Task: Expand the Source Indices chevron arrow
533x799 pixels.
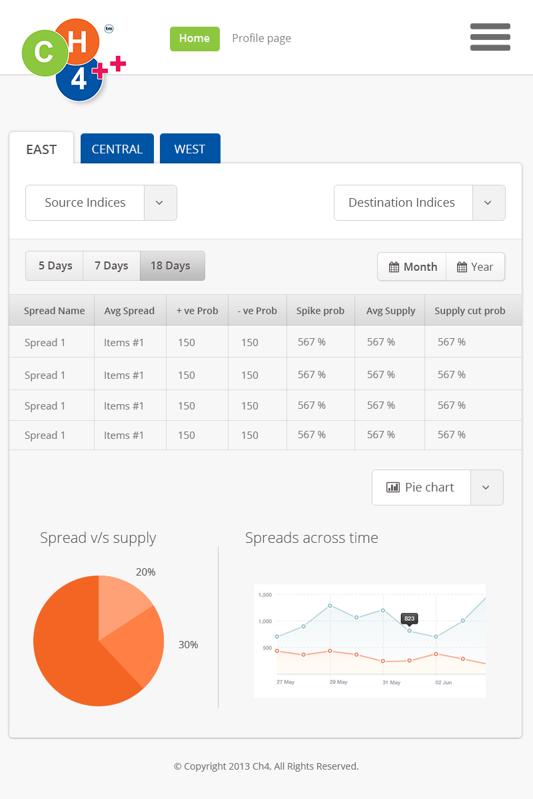Action: tap(160, 202)
